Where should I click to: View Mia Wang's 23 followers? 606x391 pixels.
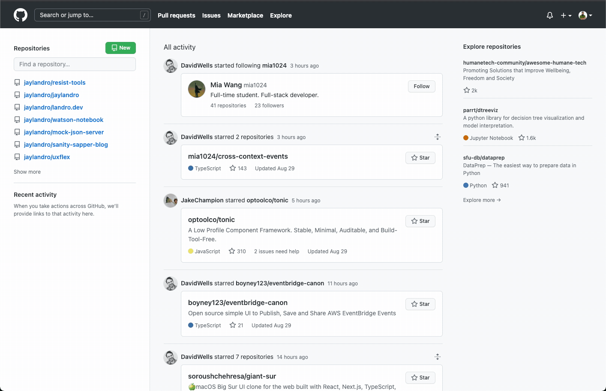click(x=269, y=106)
